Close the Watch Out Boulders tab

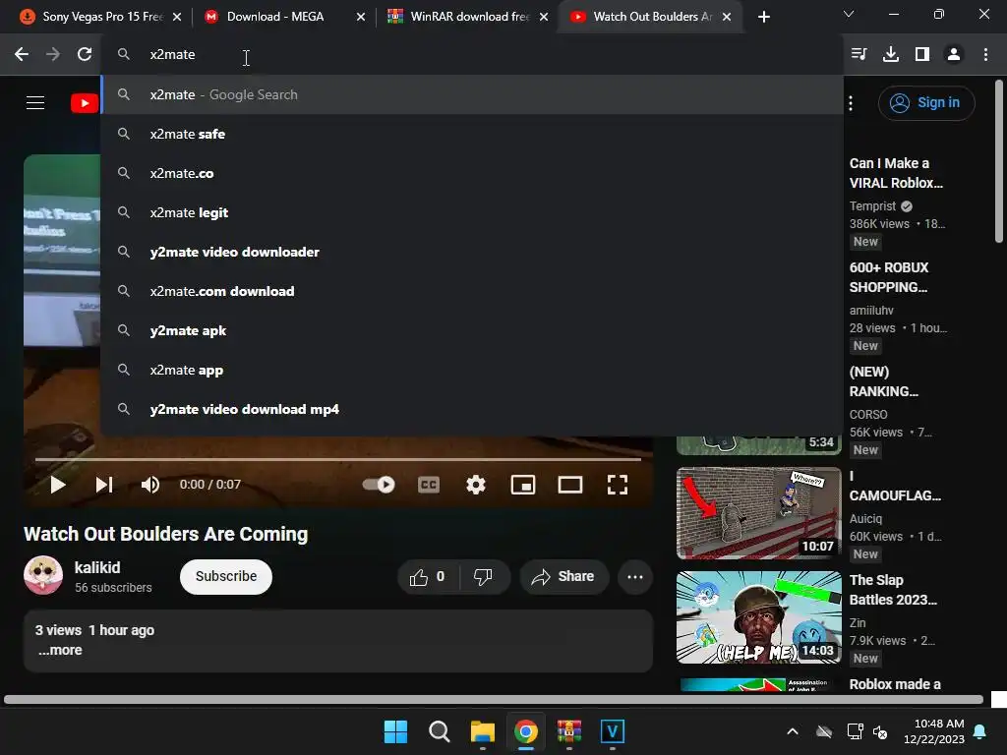(727, 17)
